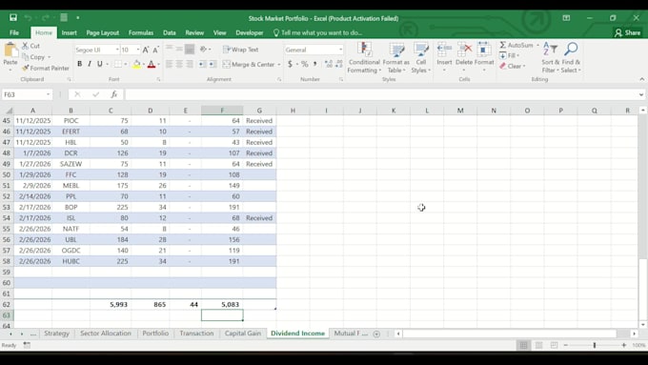The image size is (648, 365).
Task: Select Normal view button in status bar
Action: tap(523, 345)
